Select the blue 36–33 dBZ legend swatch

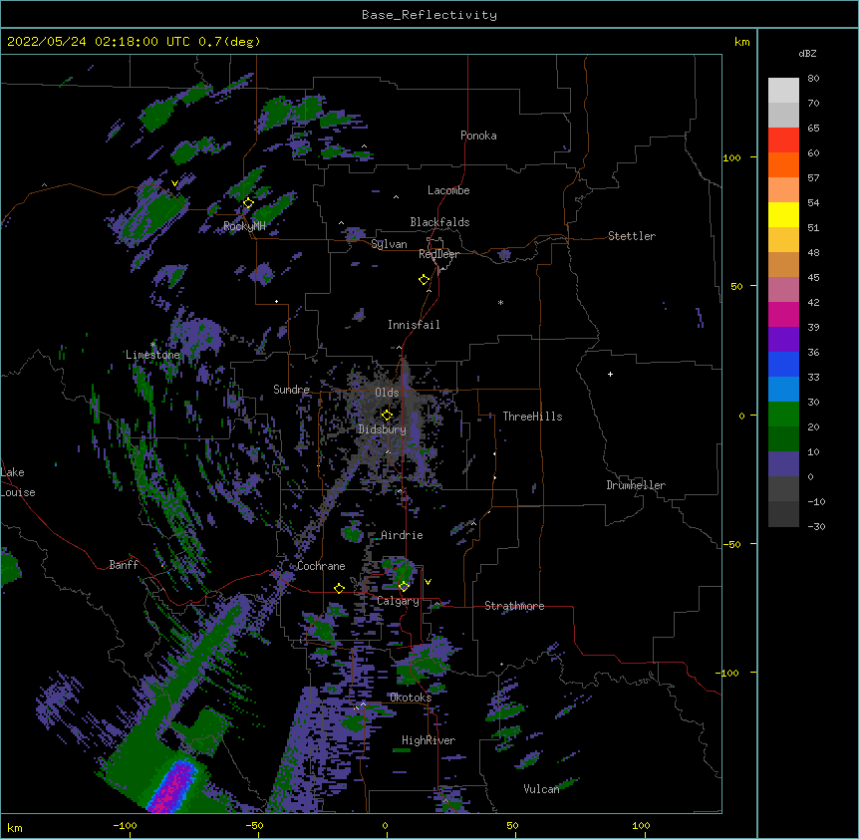point(783,364)
